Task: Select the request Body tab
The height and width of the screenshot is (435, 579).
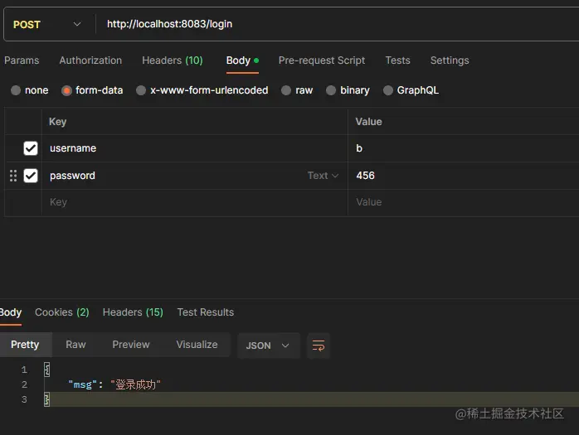Action: (x=242, y=60)
